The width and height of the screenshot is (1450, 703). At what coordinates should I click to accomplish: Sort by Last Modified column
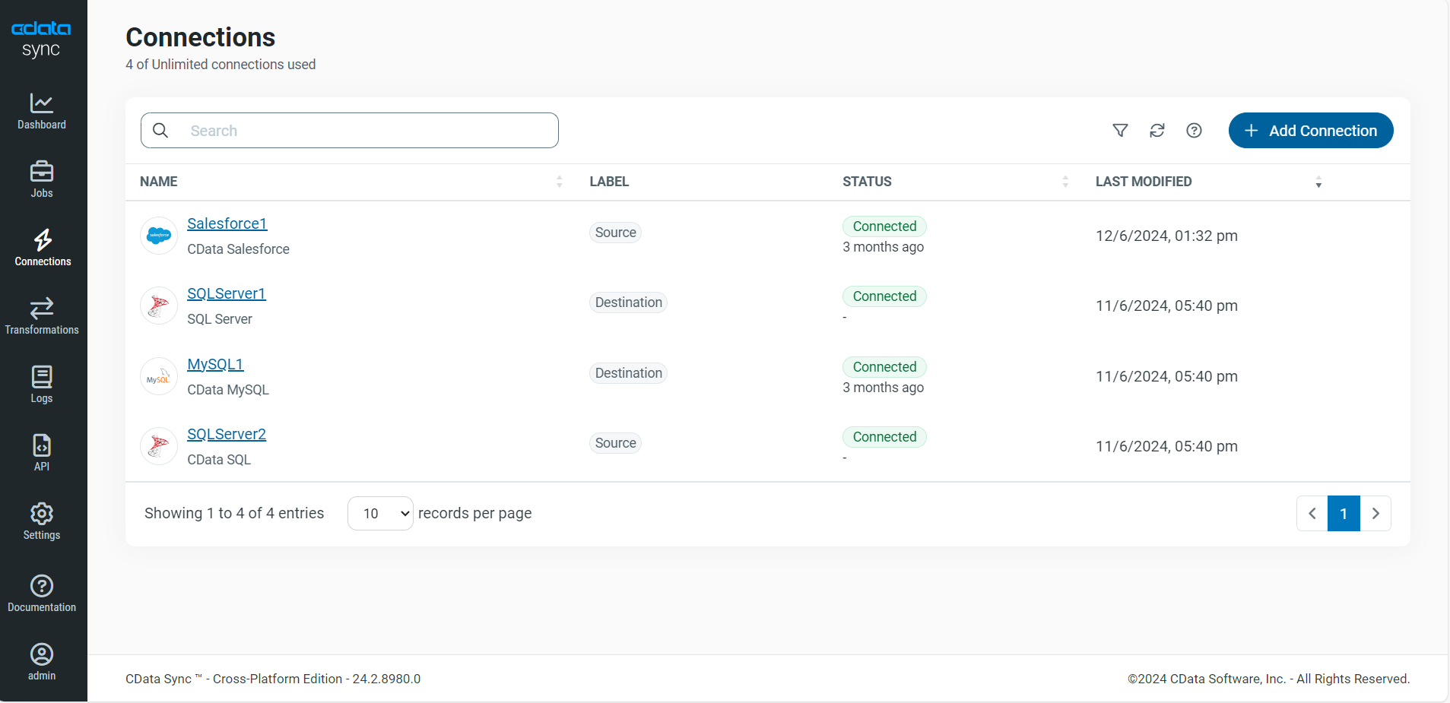click(x=1318, y=182)
